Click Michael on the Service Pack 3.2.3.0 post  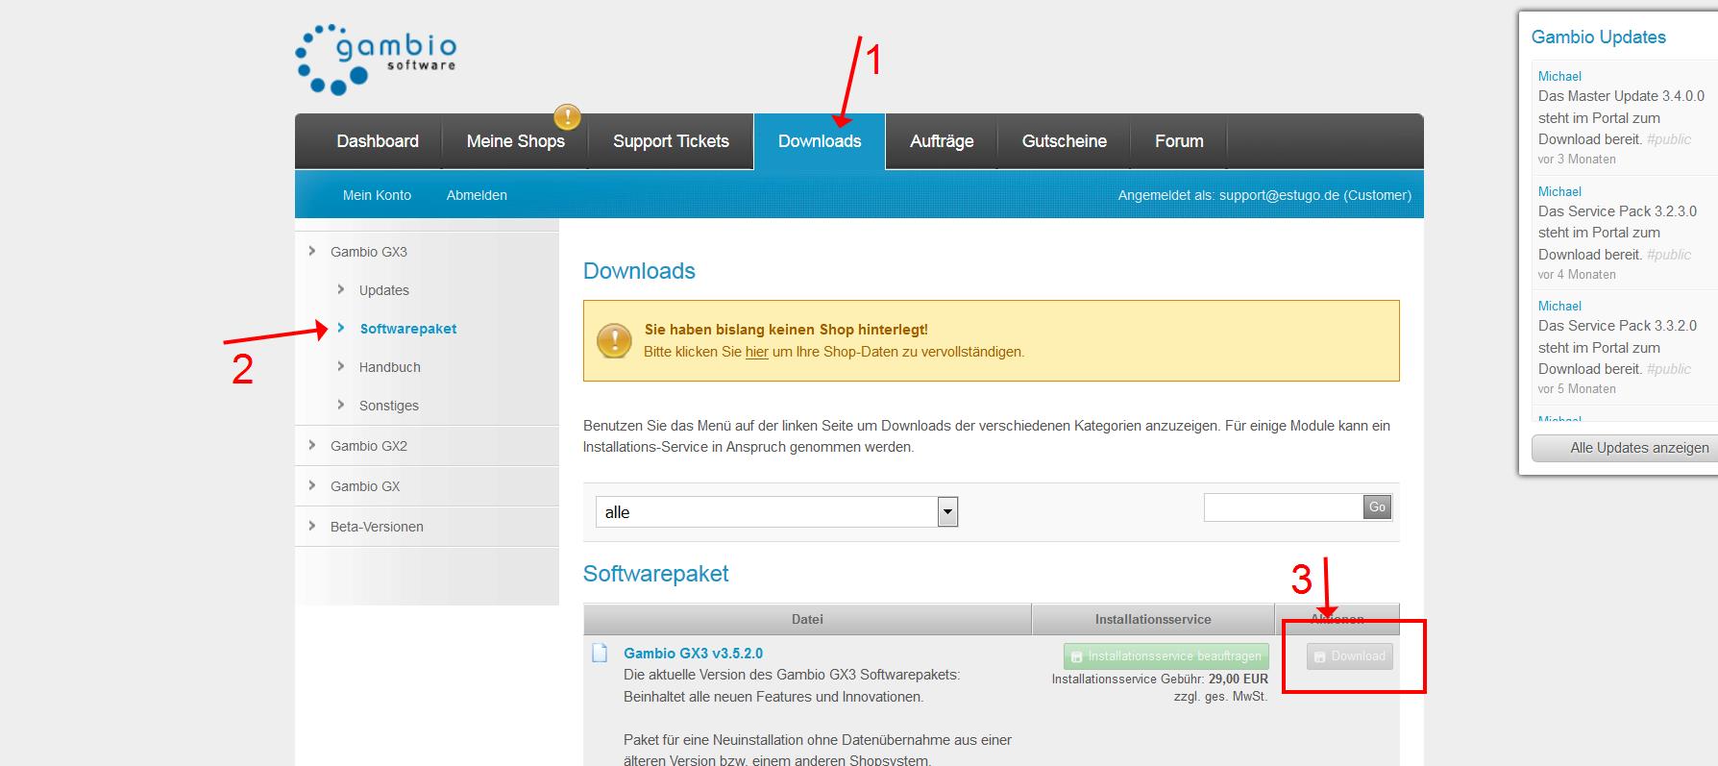pos(1559,191)
